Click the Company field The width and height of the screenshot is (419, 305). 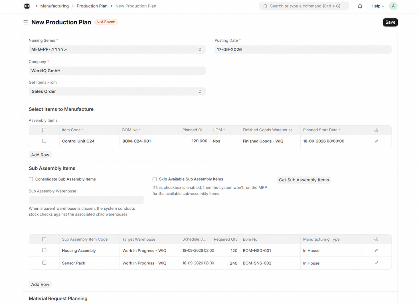click(x=117, y=71)
